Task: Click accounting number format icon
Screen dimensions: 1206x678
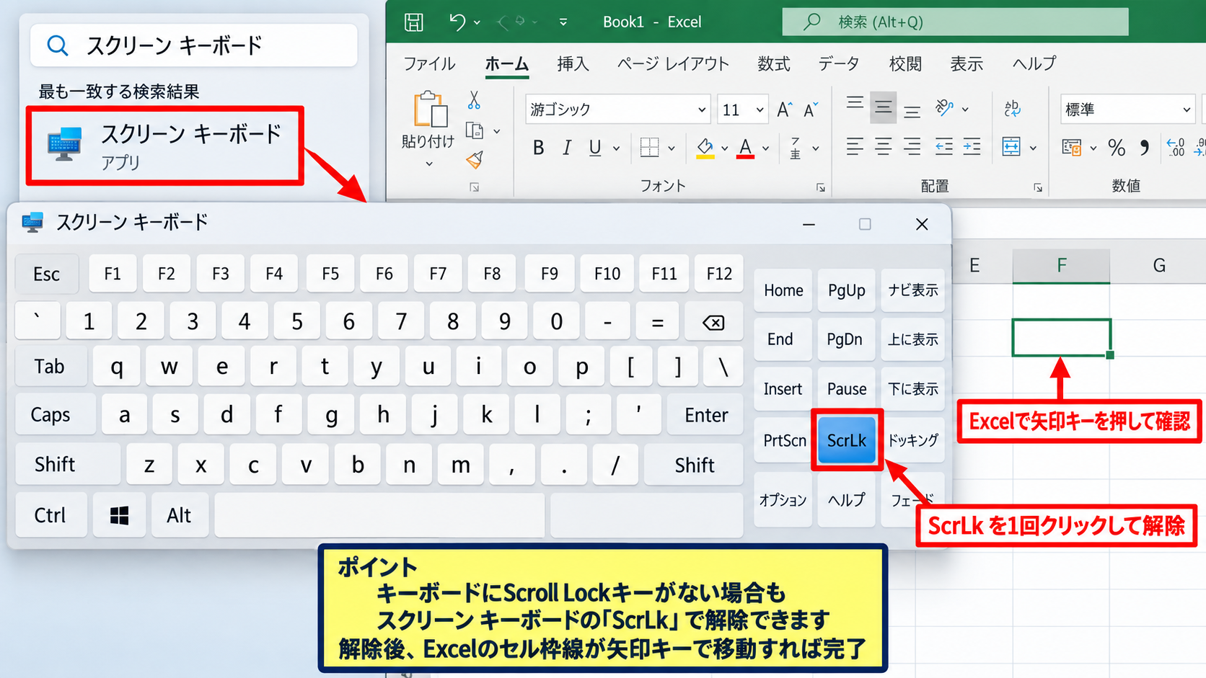Action: pos(1072,148)
